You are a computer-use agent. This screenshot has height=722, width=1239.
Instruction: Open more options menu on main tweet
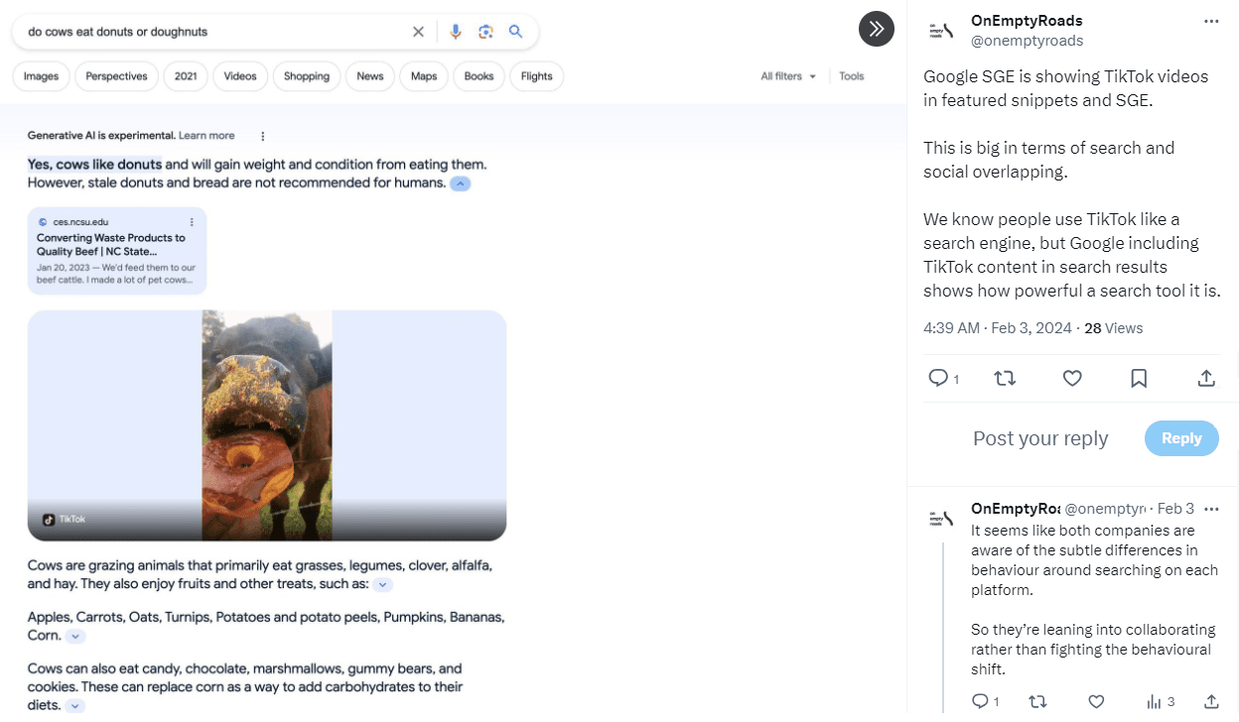(1211, 21)
